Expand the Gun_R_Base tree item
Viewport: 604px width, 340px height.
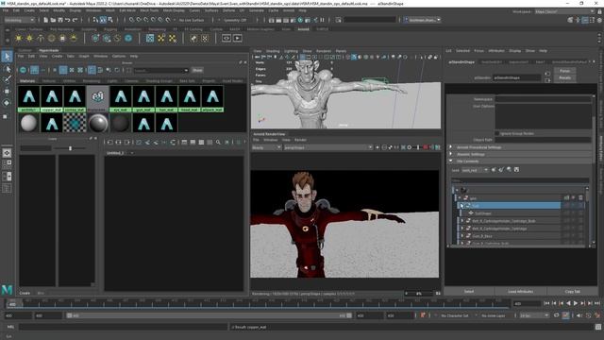(462, 236)
